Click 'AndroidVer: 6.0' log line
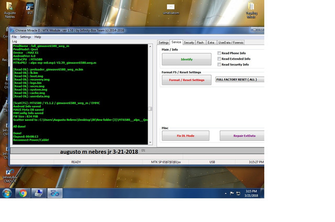This screenshot has height=222, width=335. coord(24,56)
